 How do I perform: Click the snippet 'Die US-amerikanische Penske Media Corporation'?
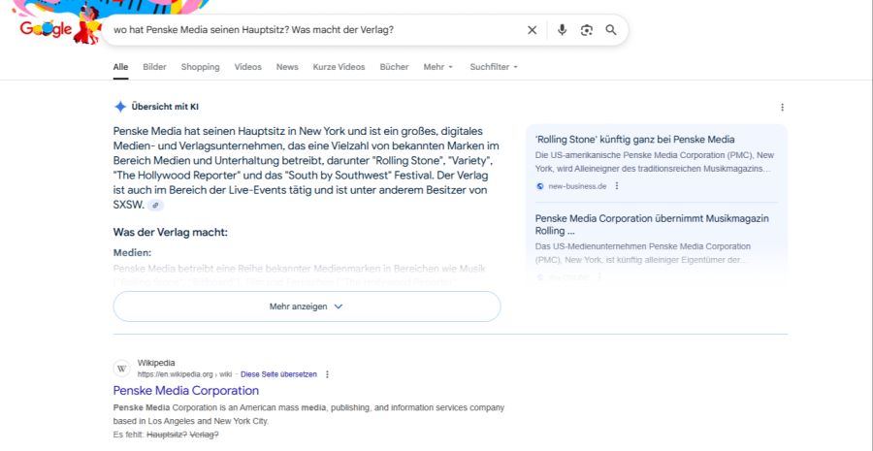pyautogui.click(x=655, y=161)
